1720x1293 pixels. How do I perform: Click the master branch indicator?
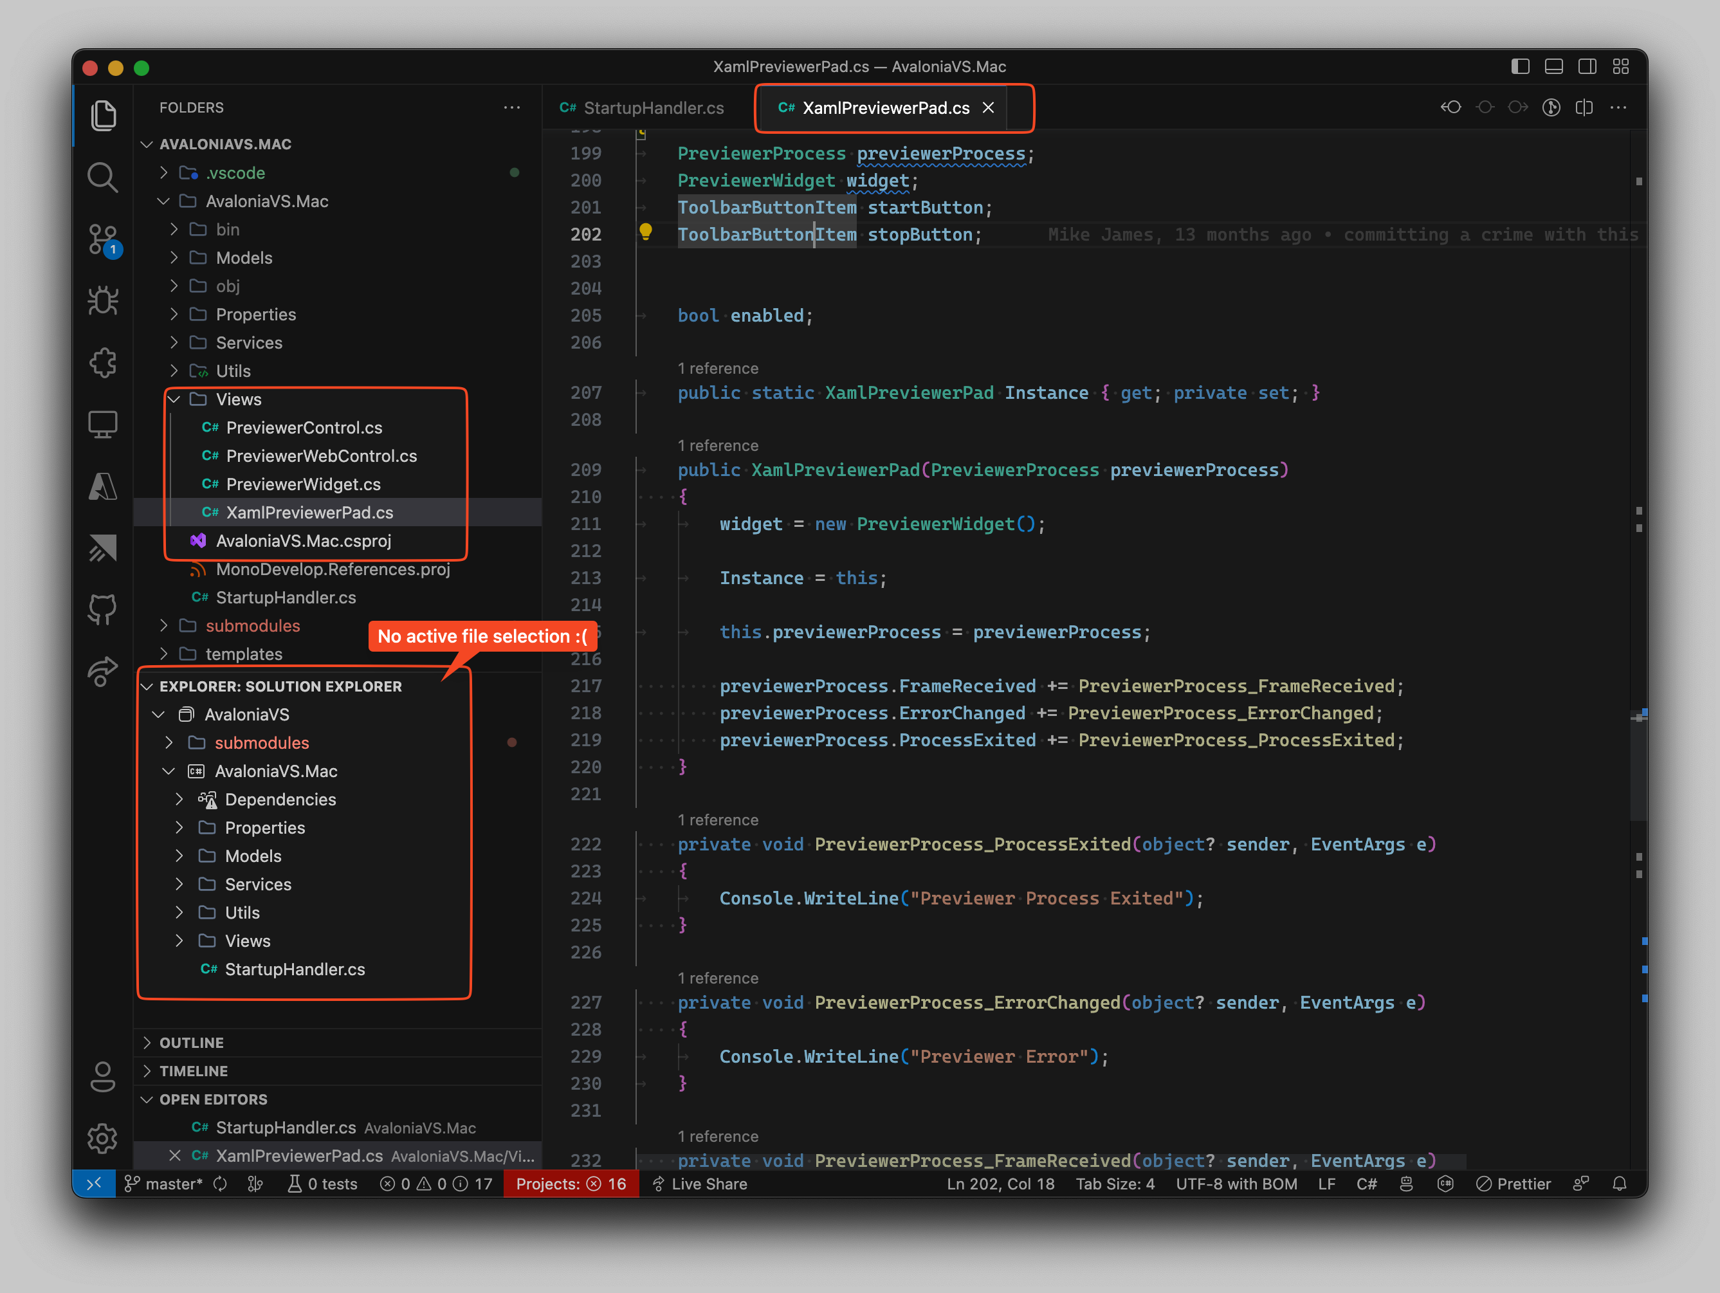pyautogui.click(x=163, y=1184)
